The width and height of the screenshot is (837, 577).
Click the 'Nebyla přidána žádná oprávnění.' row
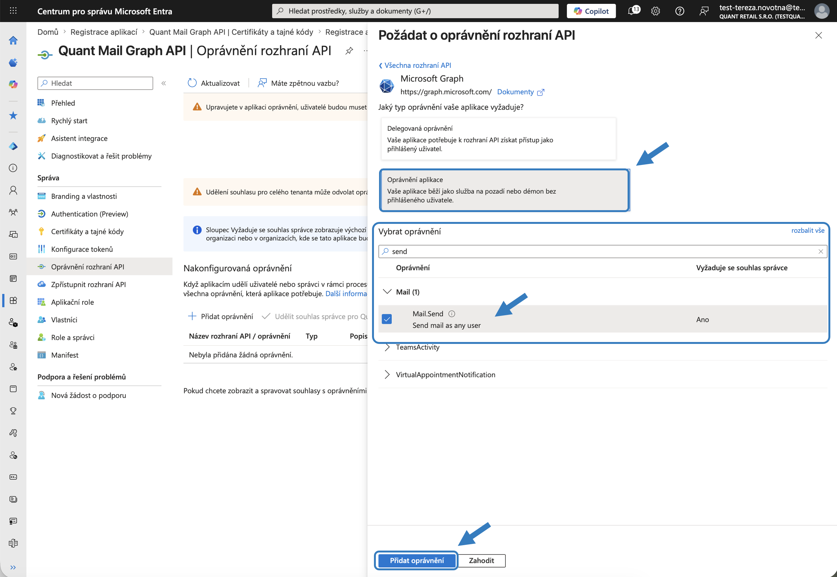coord(275,355)
